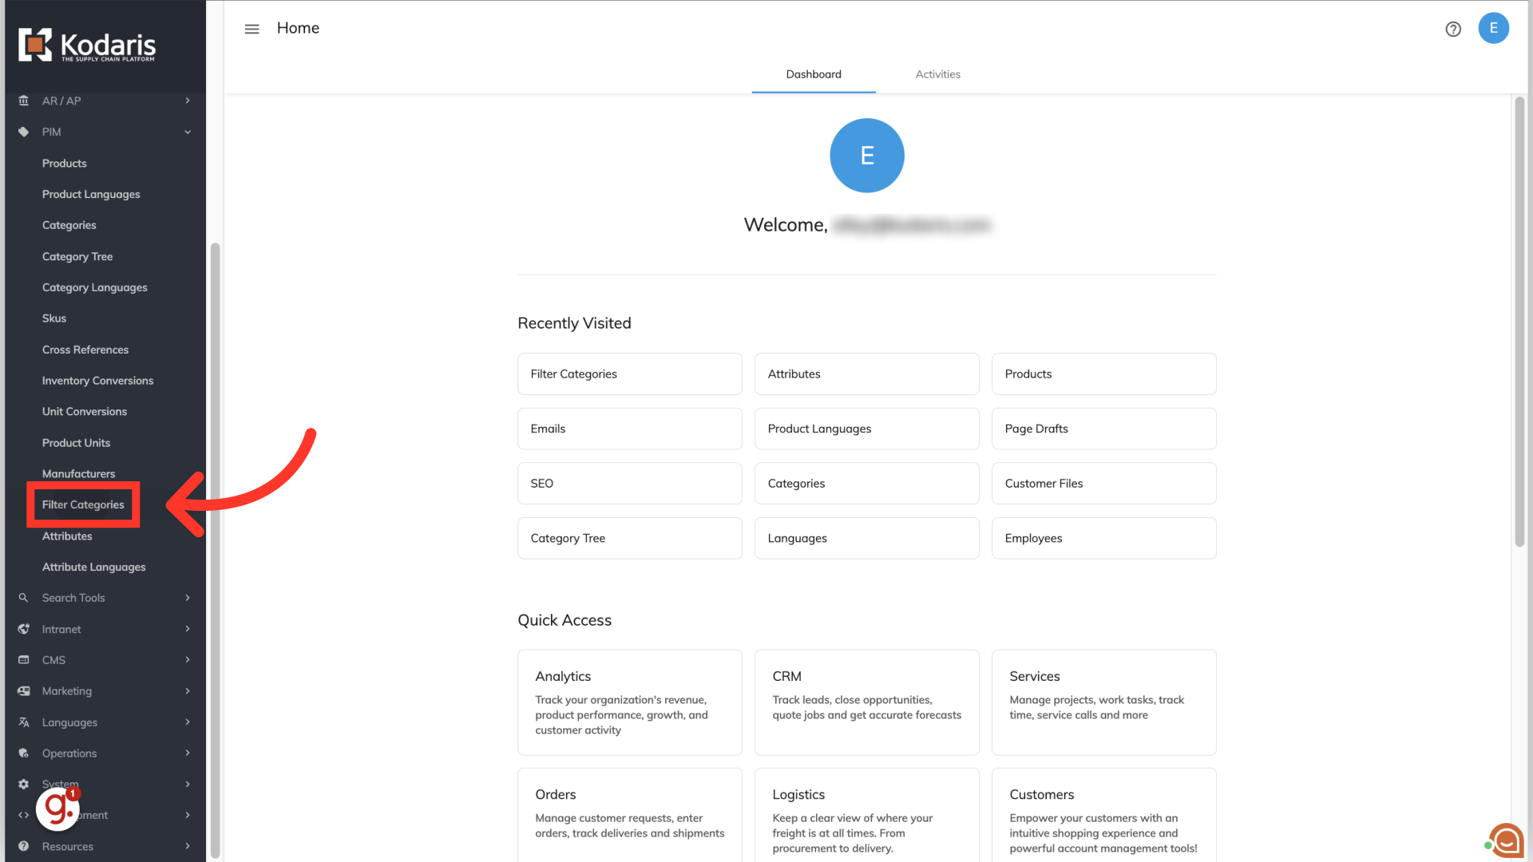Open the Analytics quick access card

click(x=629, y=702)
